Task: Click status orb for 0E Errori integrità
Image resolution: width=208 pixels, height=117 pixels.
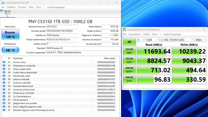Action: pyautogui.click(x=4, y=107)
